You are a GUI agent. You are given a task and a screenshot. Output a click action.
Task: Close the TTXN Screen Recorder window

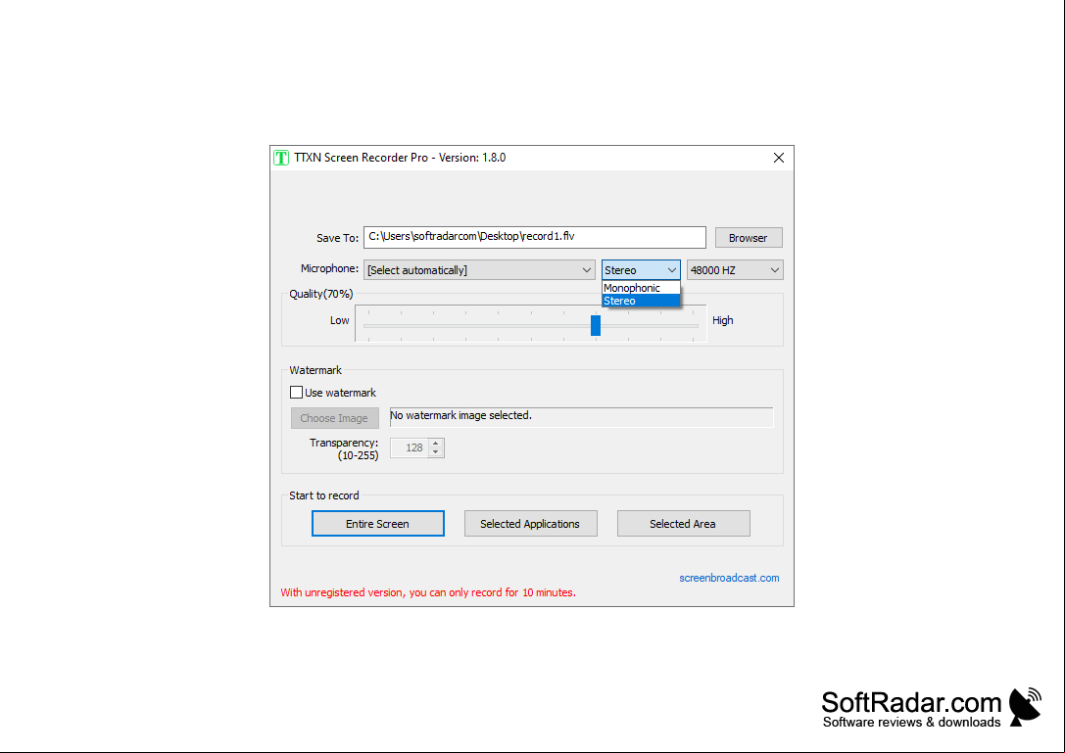coord(778,158)
